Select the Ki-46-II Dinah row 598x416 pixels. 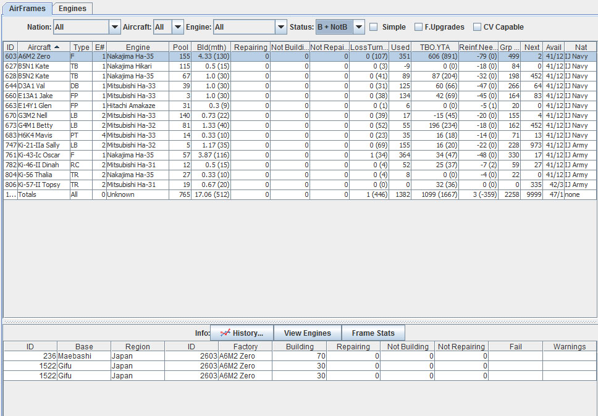point(300,165)
